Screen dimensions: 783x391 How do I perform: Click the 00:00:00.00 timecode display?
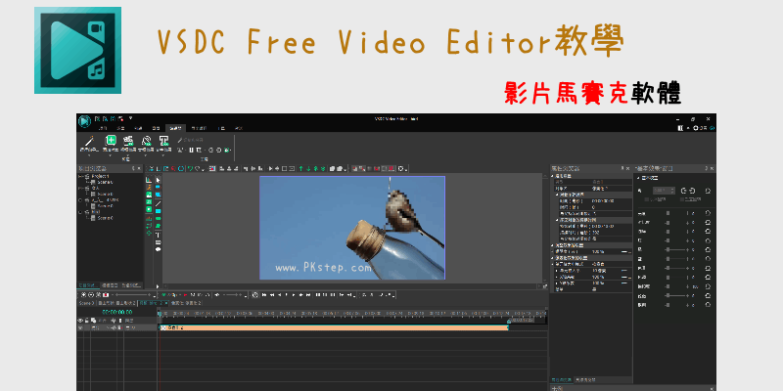[117, 312]
